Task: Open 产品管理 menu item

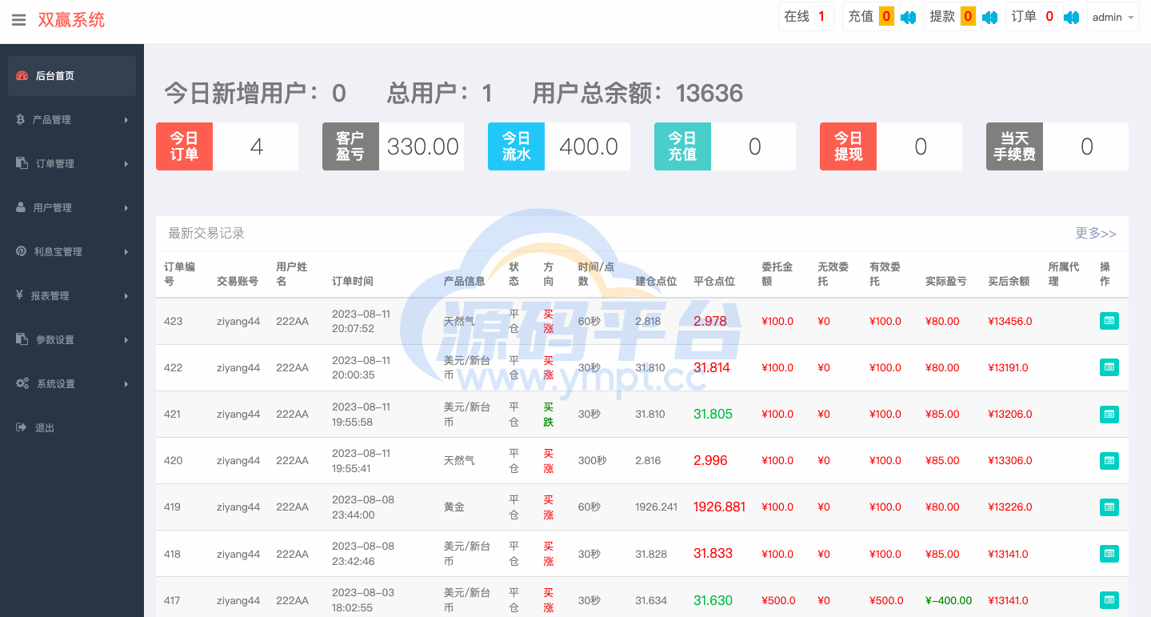Action: [x=72, y=120]
